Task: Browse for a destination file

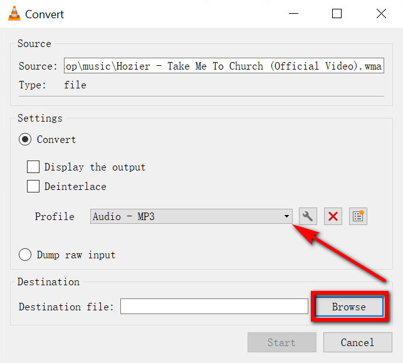Action: pyautogui.click(x=349, y=307)
